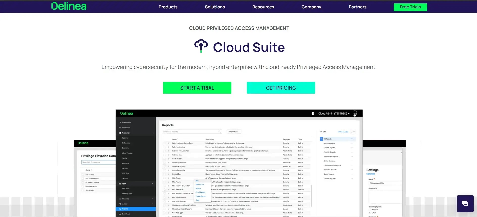
Task: Sort by the Name column arrow in Reports
Action: pos(178,139)
